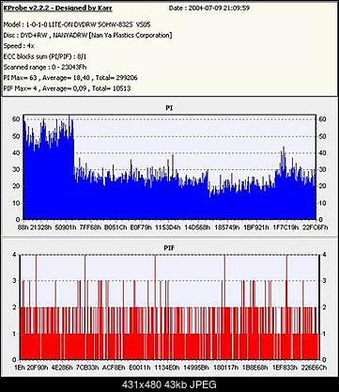This screenshot has height=392, width=339.
Task: Click PIF axis label 1Eh
Action: click(20, 367)
